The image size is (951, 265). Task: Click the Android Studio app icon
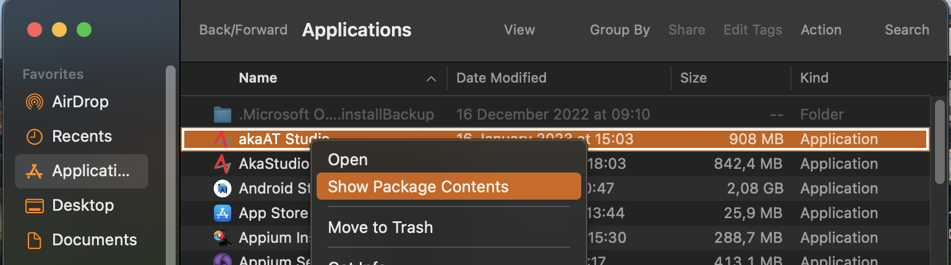point(222,189)
